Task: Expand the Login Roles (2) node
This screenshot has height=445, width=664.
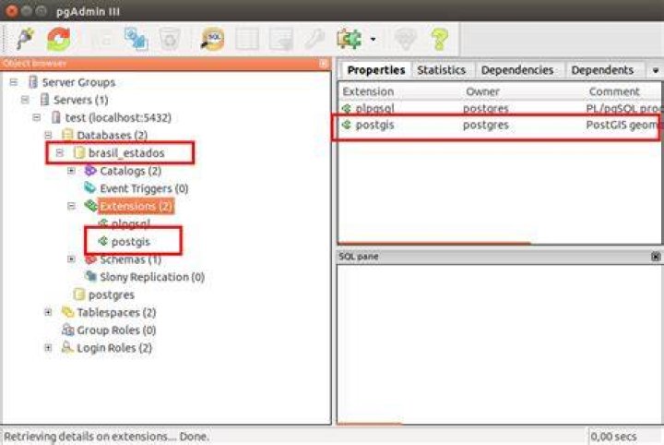Action: 48,347
